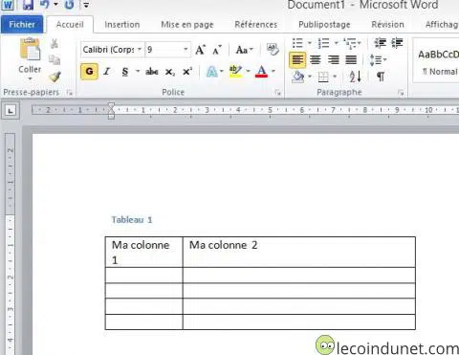
Task: Click the Undo arrow icon
Action: coord(45,5)
